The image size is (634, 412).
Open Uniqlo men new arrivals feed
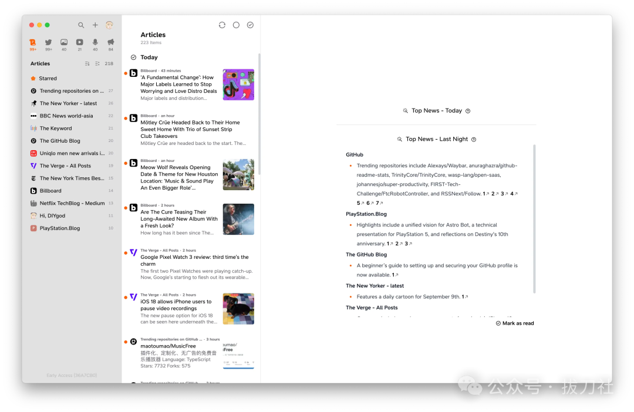(72, 153)
